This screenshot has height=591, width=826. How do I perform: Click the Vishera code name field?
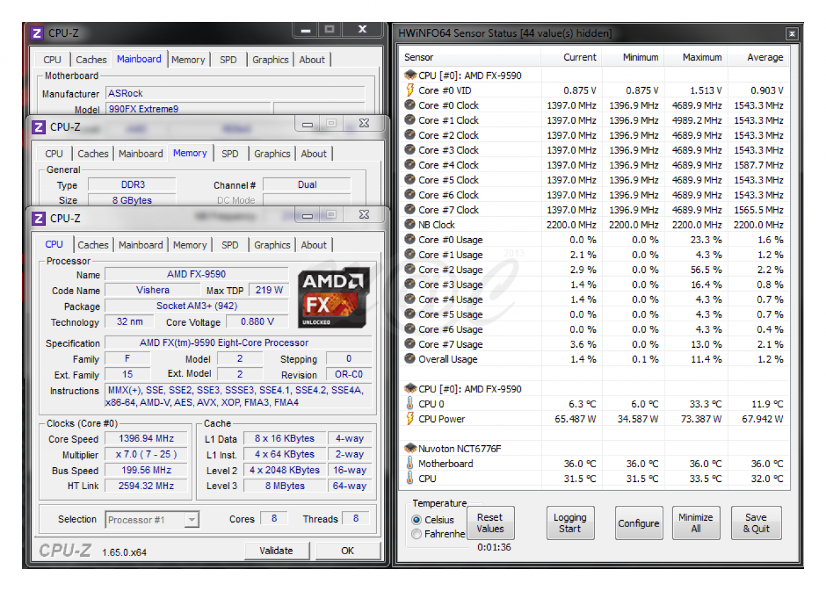click(152, 290)
